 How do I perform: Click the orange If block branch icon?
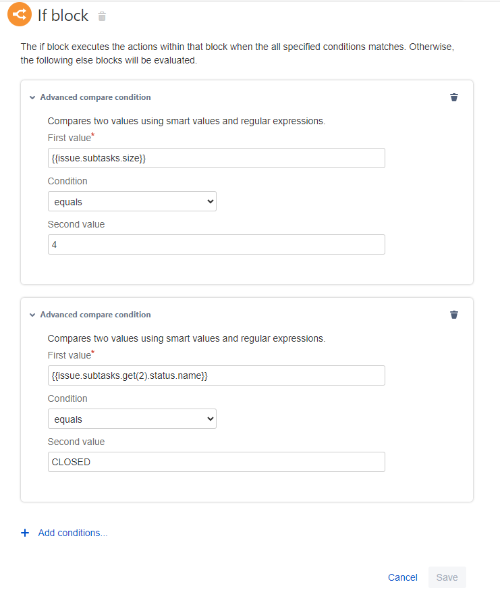tap(20, 14)
